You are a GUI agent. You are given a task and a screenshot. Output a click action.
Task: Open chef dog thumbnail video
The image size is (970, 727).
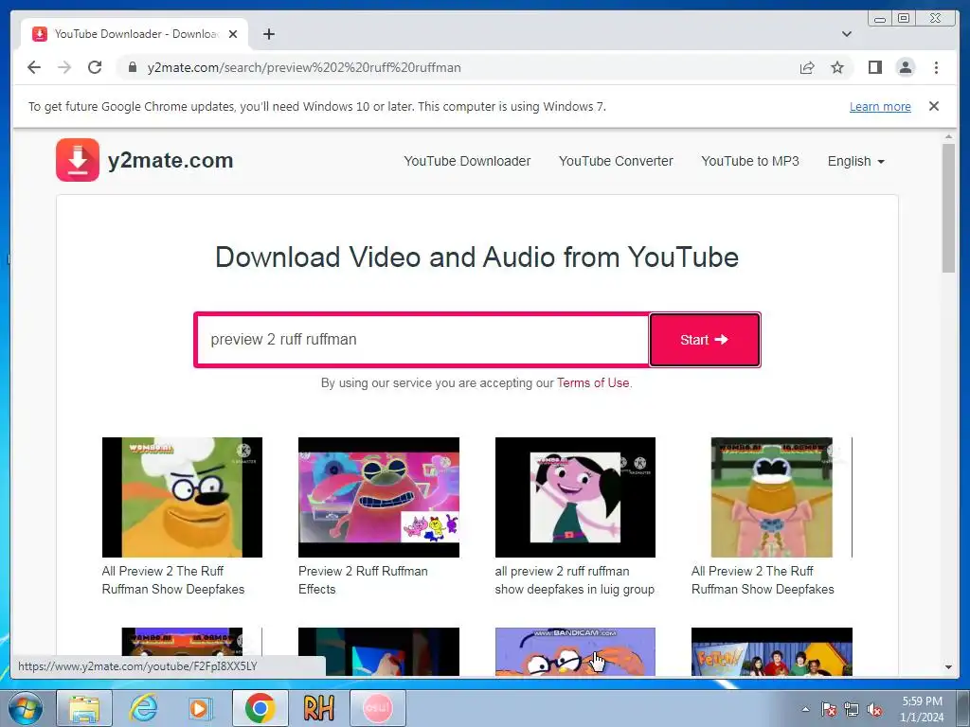(x=182, y=497)
